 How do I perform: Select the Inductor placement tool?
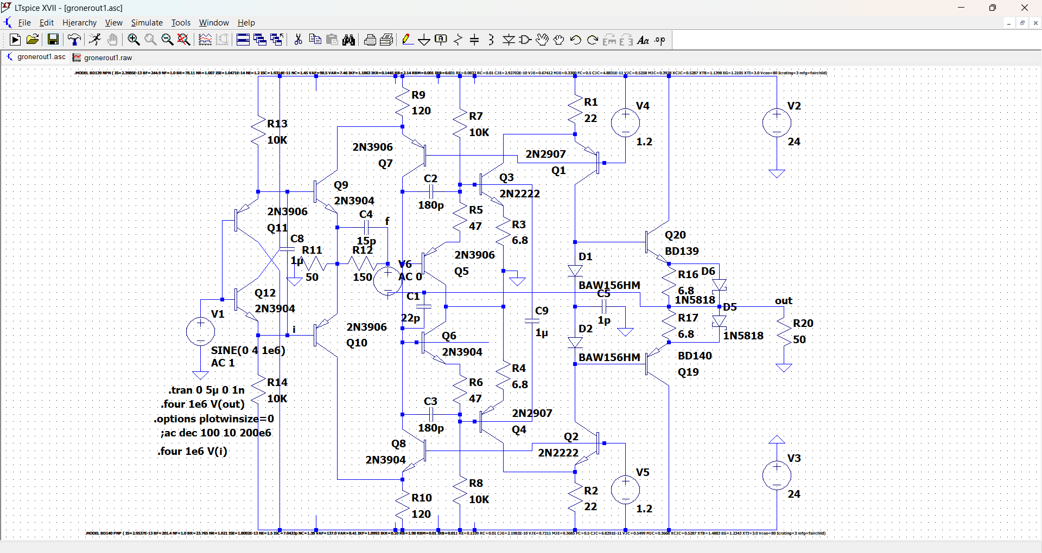click(492, 40)
